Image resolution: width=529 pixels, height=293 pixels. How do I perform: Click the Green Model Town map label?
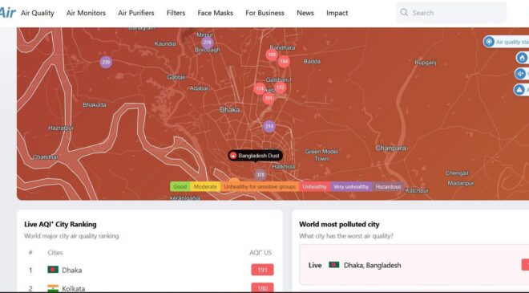tap(321, 155)
